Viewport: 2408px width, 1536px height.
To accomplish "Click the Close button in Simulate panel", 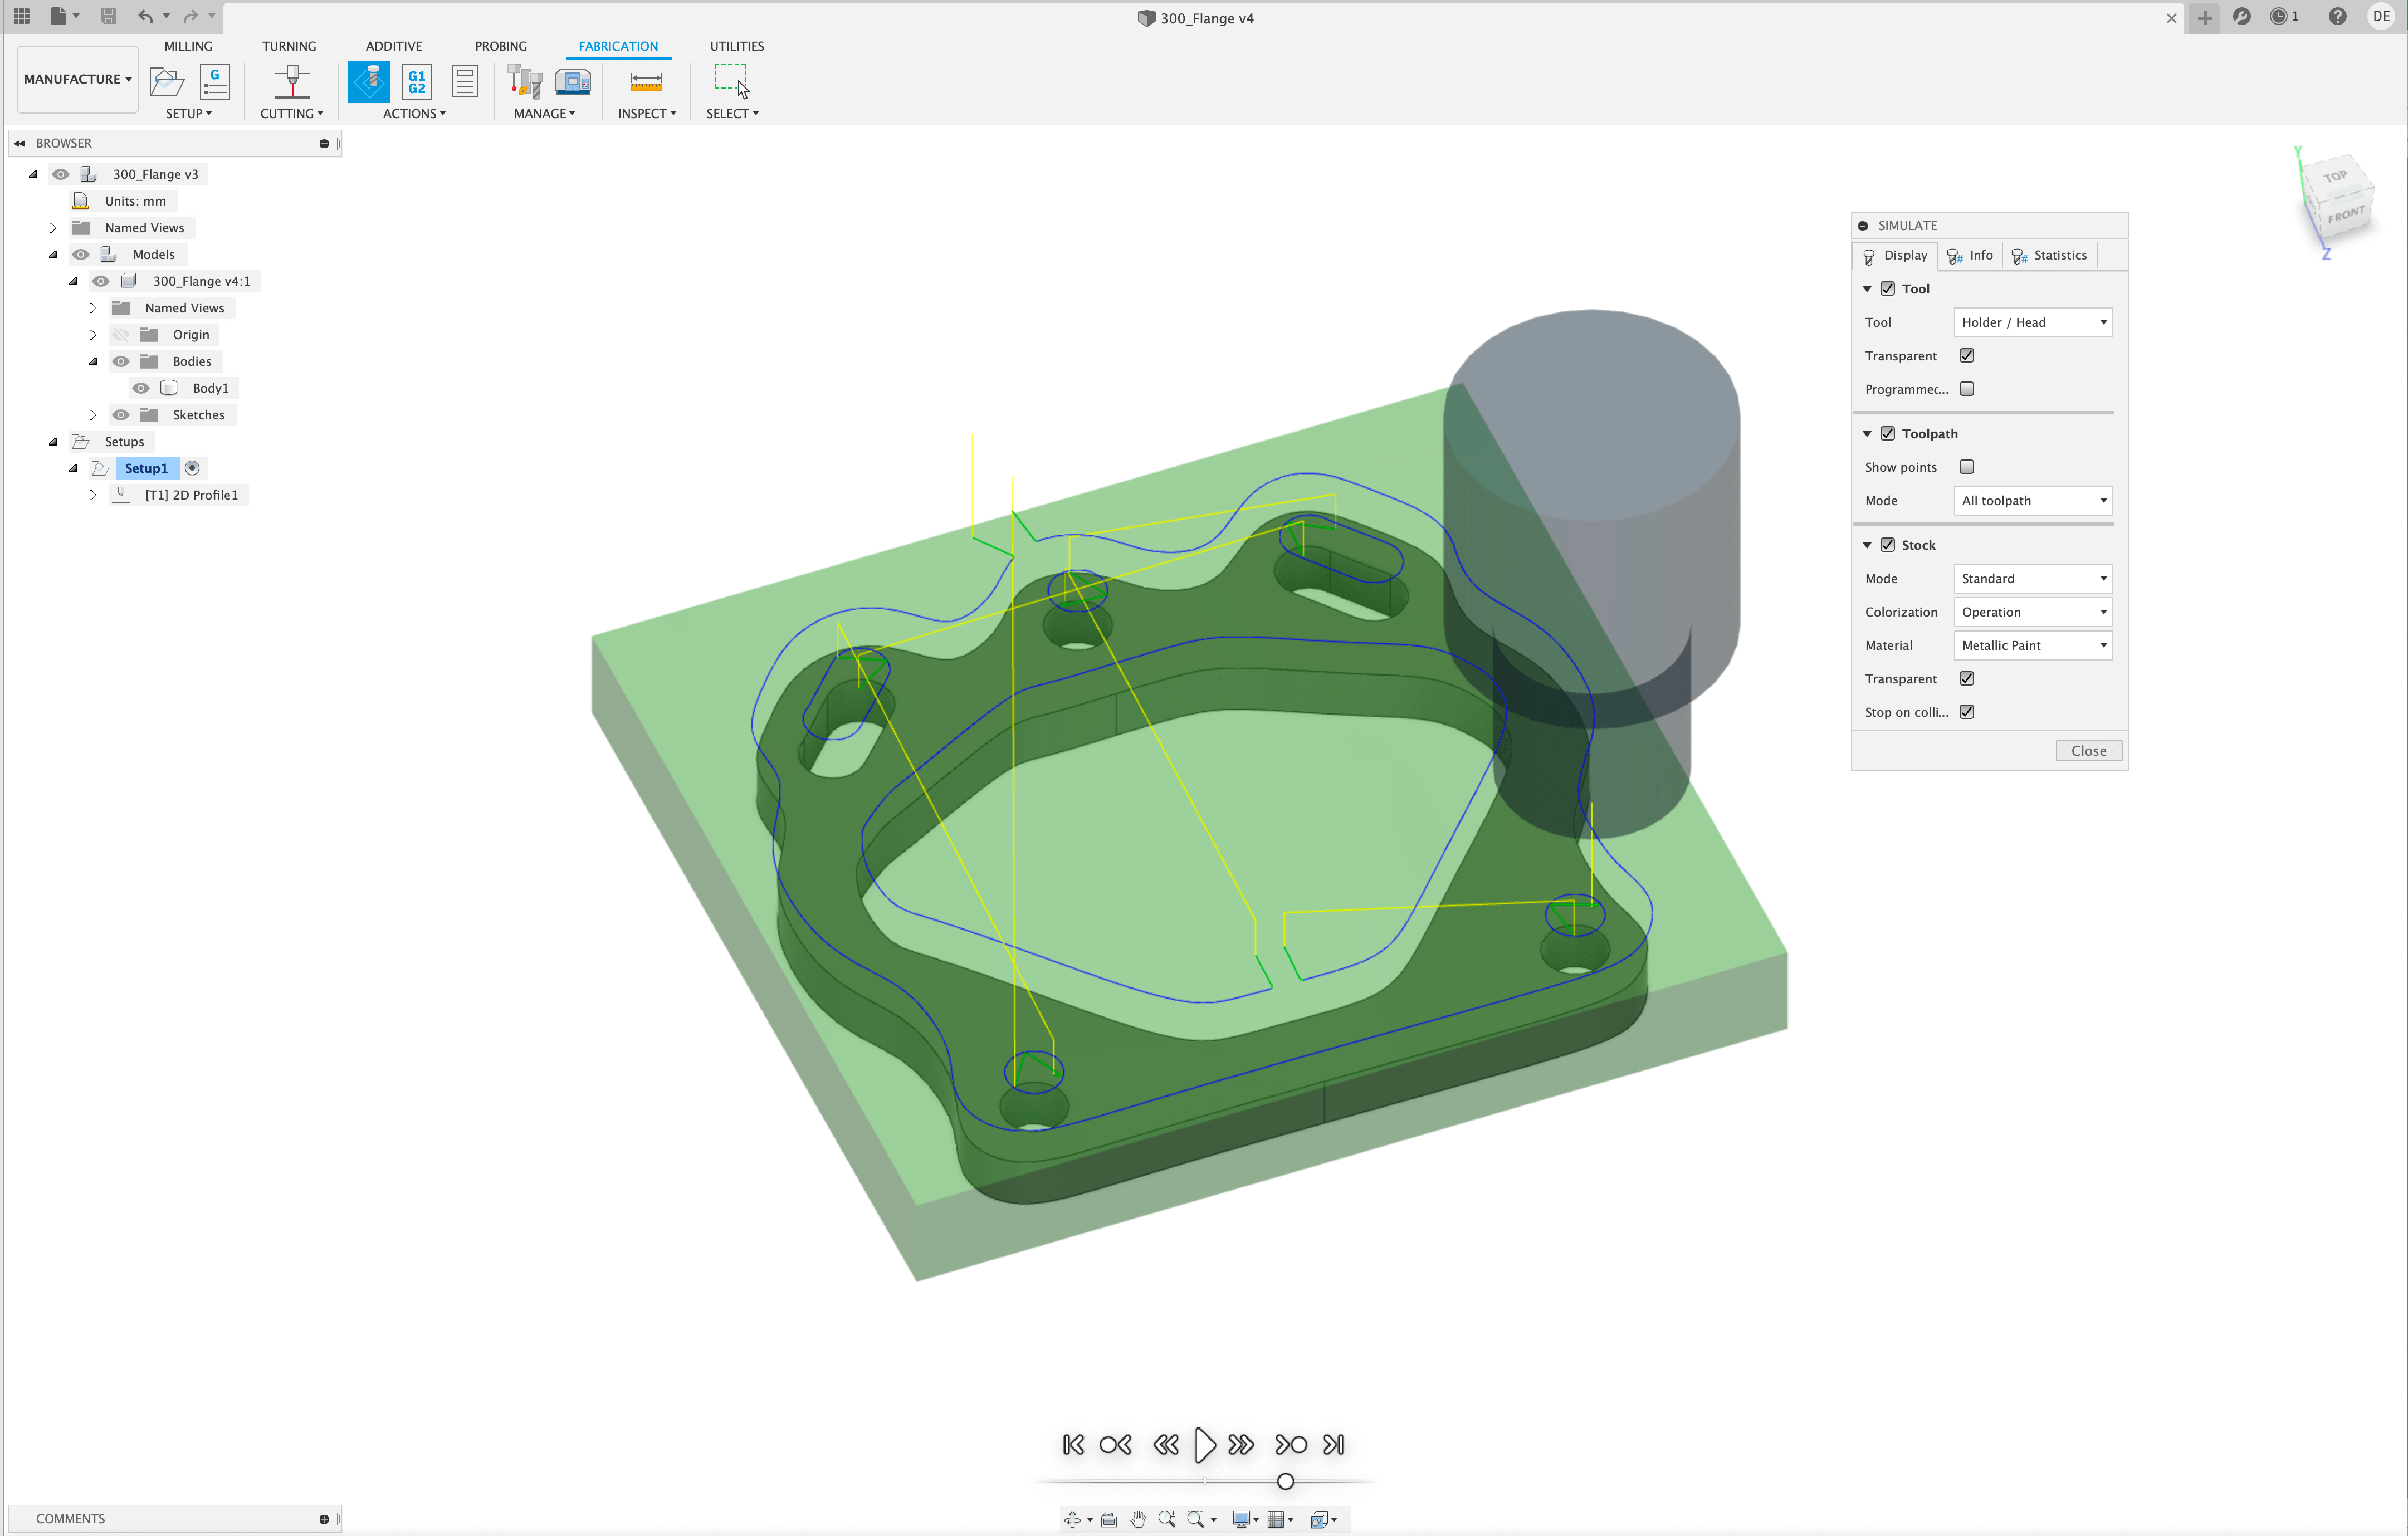I will coord(2088,751).
